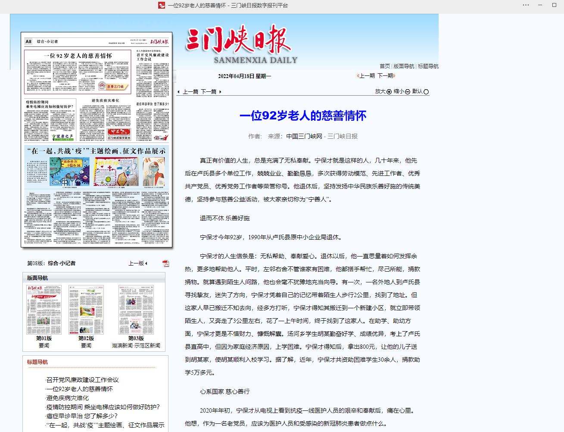Open the browser ellipsis menu
Image resolution: width=564 pixels, height=432 pixels.
(526, 5)
